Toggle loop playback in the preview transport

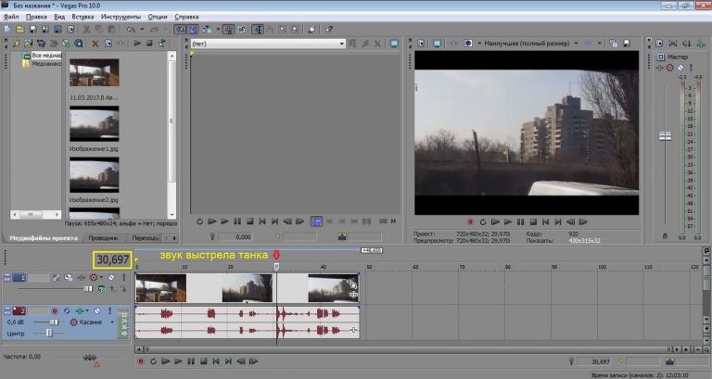482,221
